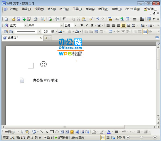This screenshot has width=161, height=141.
Task: Select the Line drawing tool
Action: tap(42, 132)
